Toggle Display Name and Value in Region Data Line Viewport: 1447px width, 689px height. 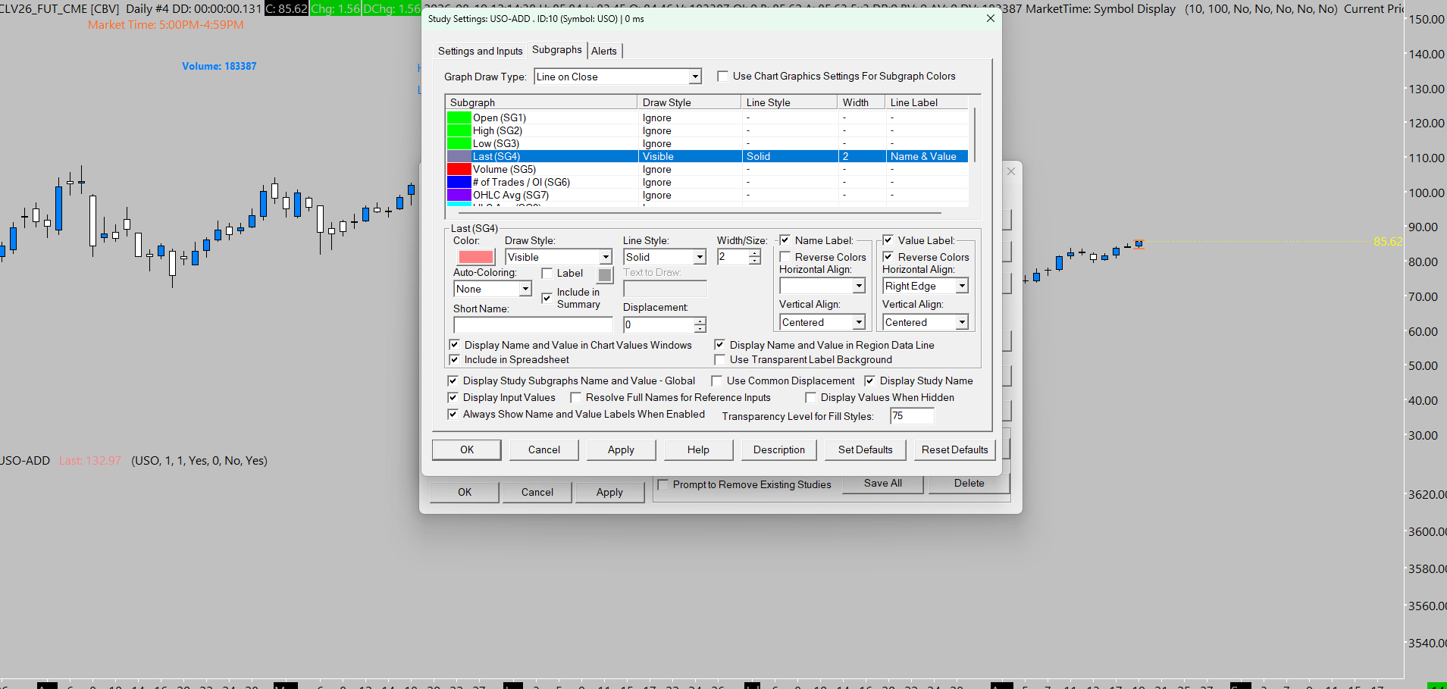click(720, 345)
